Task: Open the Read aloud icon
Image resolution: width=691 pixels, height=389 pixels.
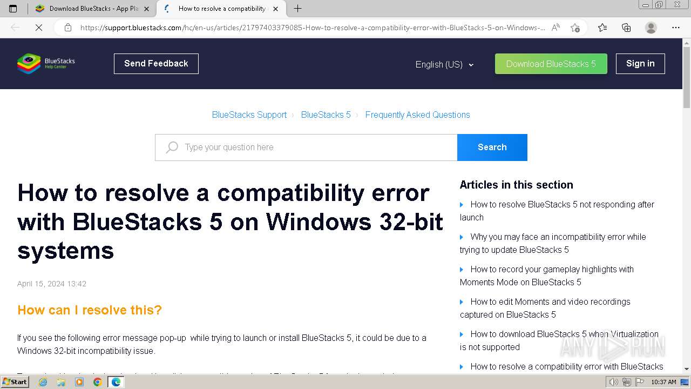Action: [555, 28]
